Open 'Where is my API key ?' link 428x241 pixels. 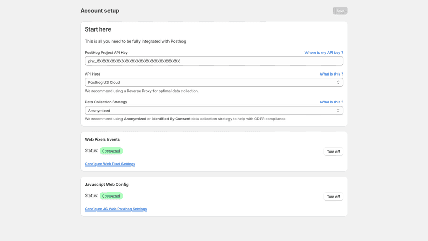pos(324,52)
